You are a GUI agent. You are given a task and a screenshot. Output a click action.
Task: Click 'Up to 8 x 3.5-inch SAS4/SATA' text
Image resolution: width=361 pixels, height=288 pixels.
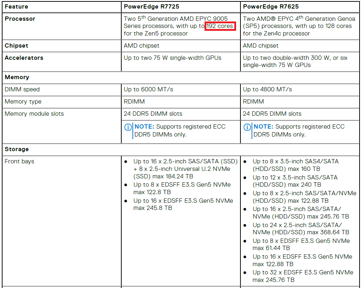[296, 161]
